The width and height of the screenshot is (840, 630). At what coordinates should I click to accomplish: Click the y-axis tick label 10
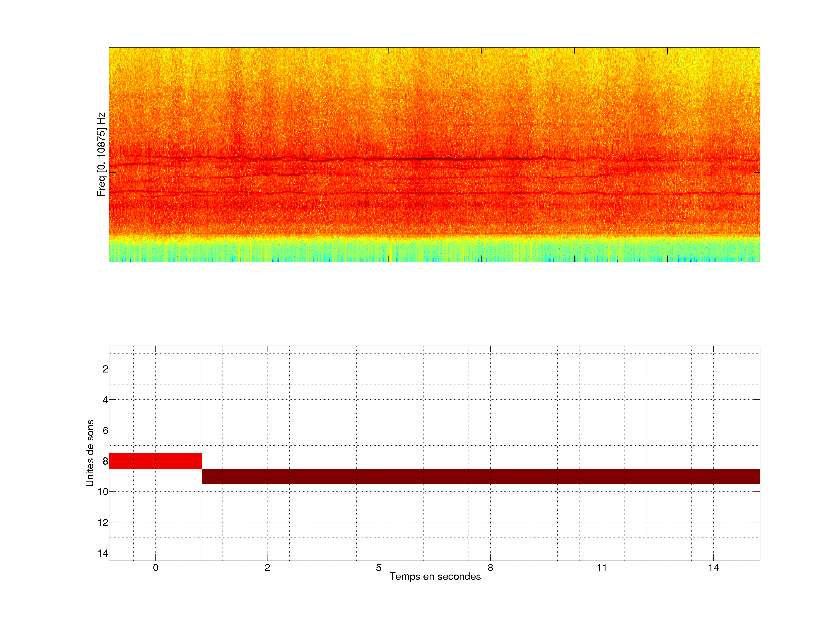coord(103,492)
